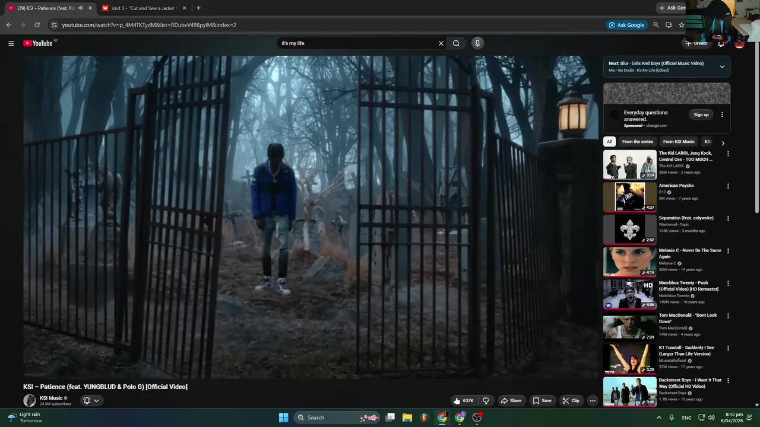This screenshot has width=760, height=427.
Task: Share the KSI Patience video
Action: (x=511, y=401)
